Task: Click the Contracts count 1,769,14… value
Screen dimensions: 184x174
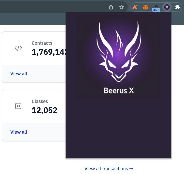Action: 49,52
